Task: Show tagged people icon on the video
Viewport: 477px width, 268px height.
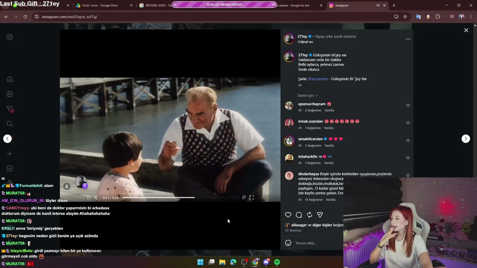Action: pyautogui.click(x=67, y=186)
